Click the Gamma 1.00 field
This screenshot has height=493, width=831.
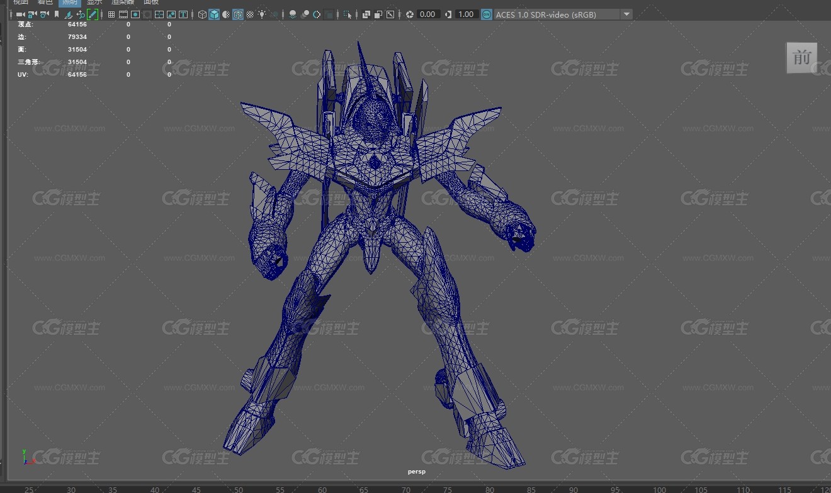click(466, 14)
